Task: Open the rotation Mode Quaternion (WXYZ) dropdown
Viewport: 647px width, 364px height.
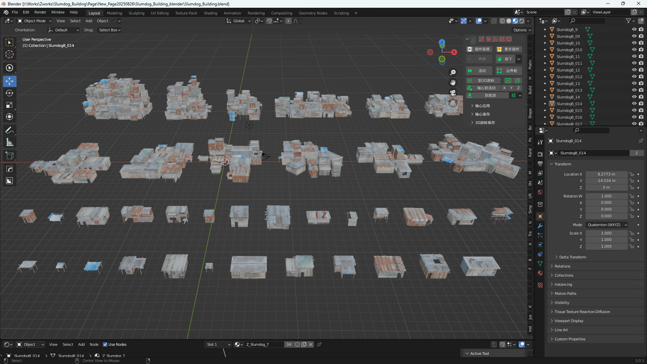Action: (607, 225)
